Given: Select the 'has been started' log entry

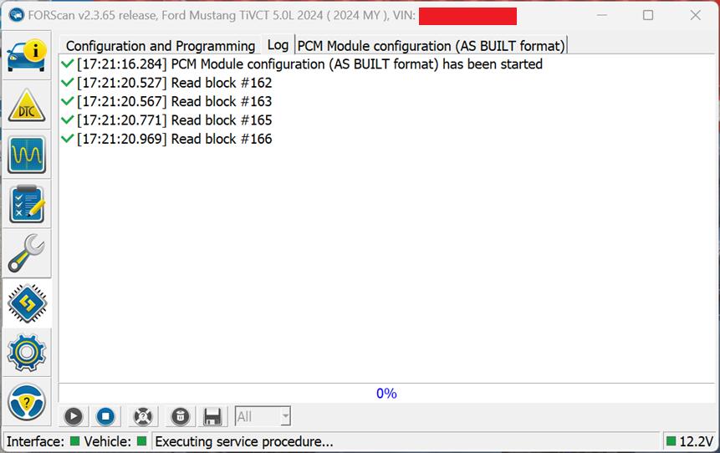Looking at the screenshot, I should point(302,64).
